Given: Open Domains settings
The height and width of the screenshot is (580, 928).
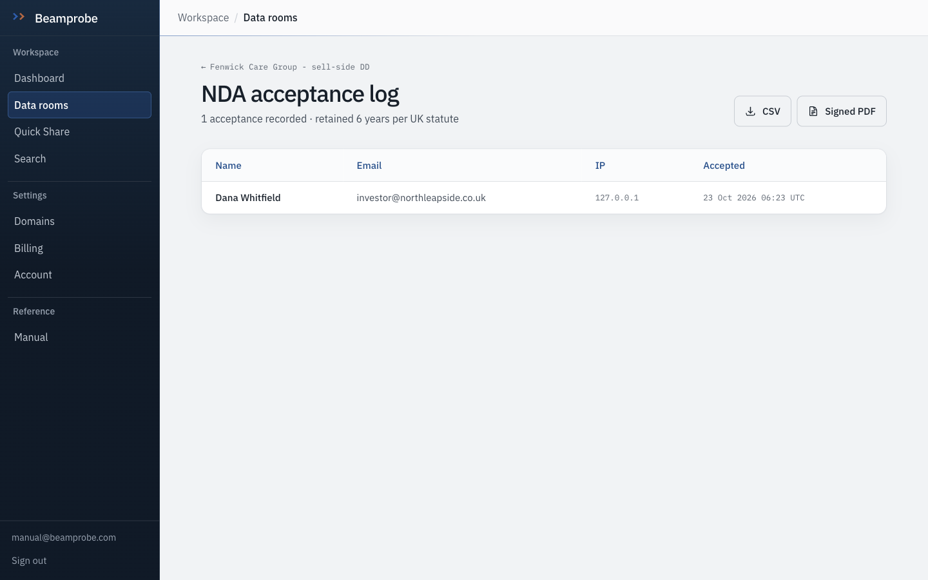Looking at the screenshot, I should (79, 221).
